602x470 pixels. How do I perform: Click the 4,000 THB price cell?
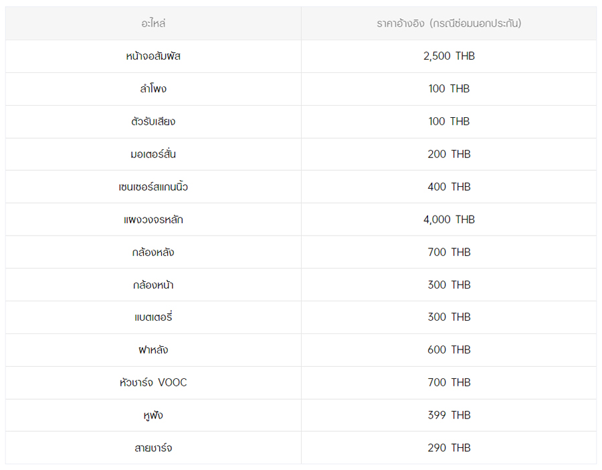pos(449,220)
